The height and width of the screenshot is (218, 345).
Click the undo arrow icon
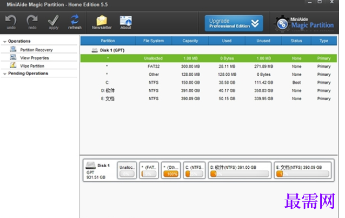(x=11, y=20)
